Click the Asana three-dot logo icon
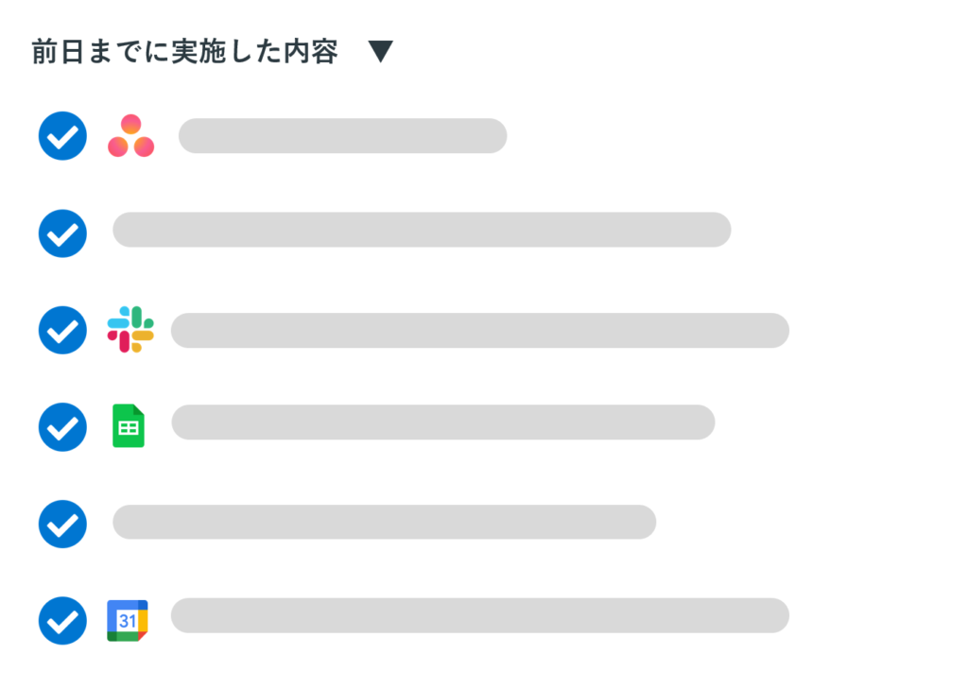968x689 pixels. (x=130, y=136)
